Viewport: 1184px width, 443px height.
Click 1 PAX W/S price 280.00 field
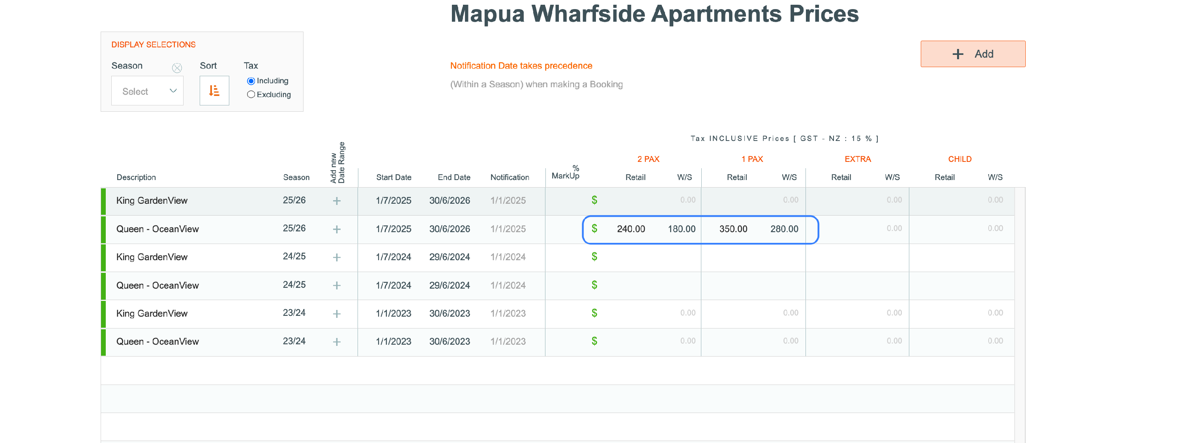point(784,229)
